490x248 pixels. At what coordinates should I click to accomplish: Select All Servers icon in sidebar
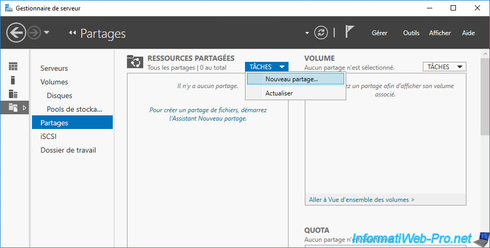[13, 94]
